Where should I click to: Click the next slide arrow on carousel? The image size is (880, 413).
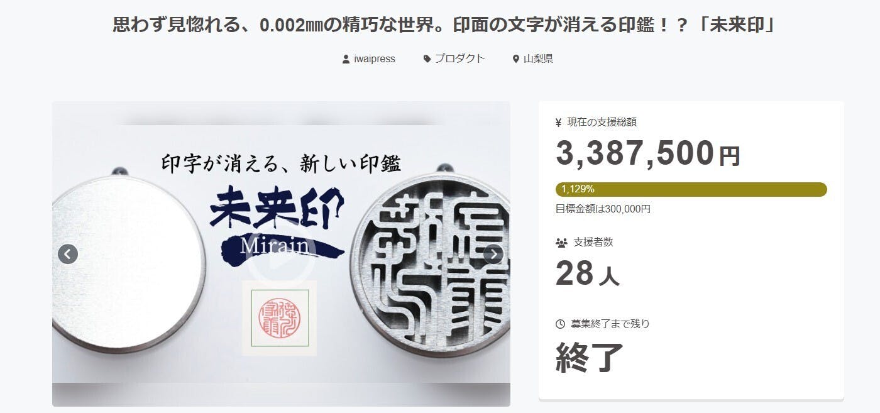(x=493, y=254)
